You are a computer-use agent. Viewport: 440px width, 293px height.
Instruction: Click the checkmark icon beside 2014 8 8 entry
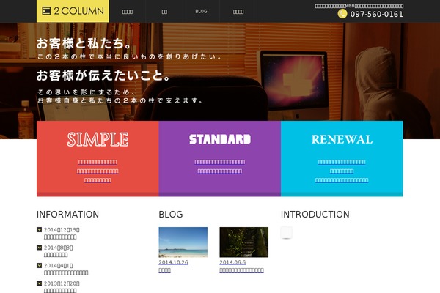(40, 248)
